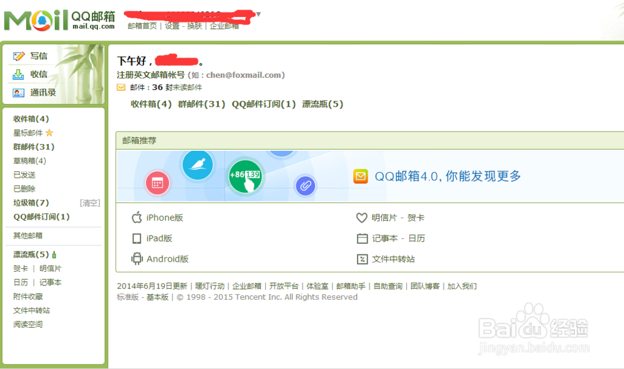Screen dimensions: 624x369
Task: Click the 文件中转站 transfer station icon
Action: pos(362,259)
